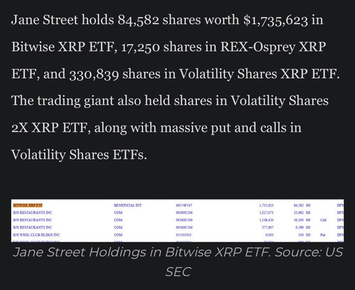
Task: Click the Call label in the table
Action: click(x=323, y=220)
